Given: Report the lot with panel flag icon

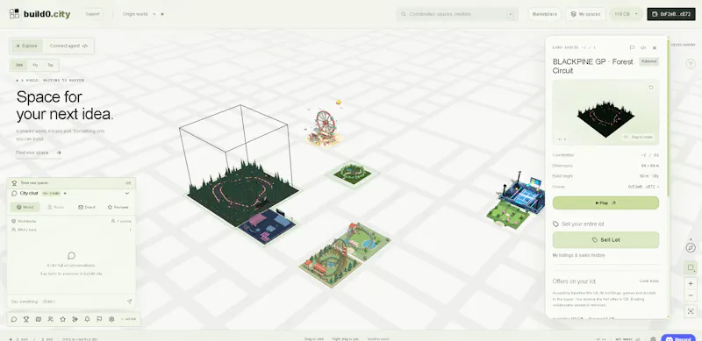Looking at the screenshot, I should (632, 47).
